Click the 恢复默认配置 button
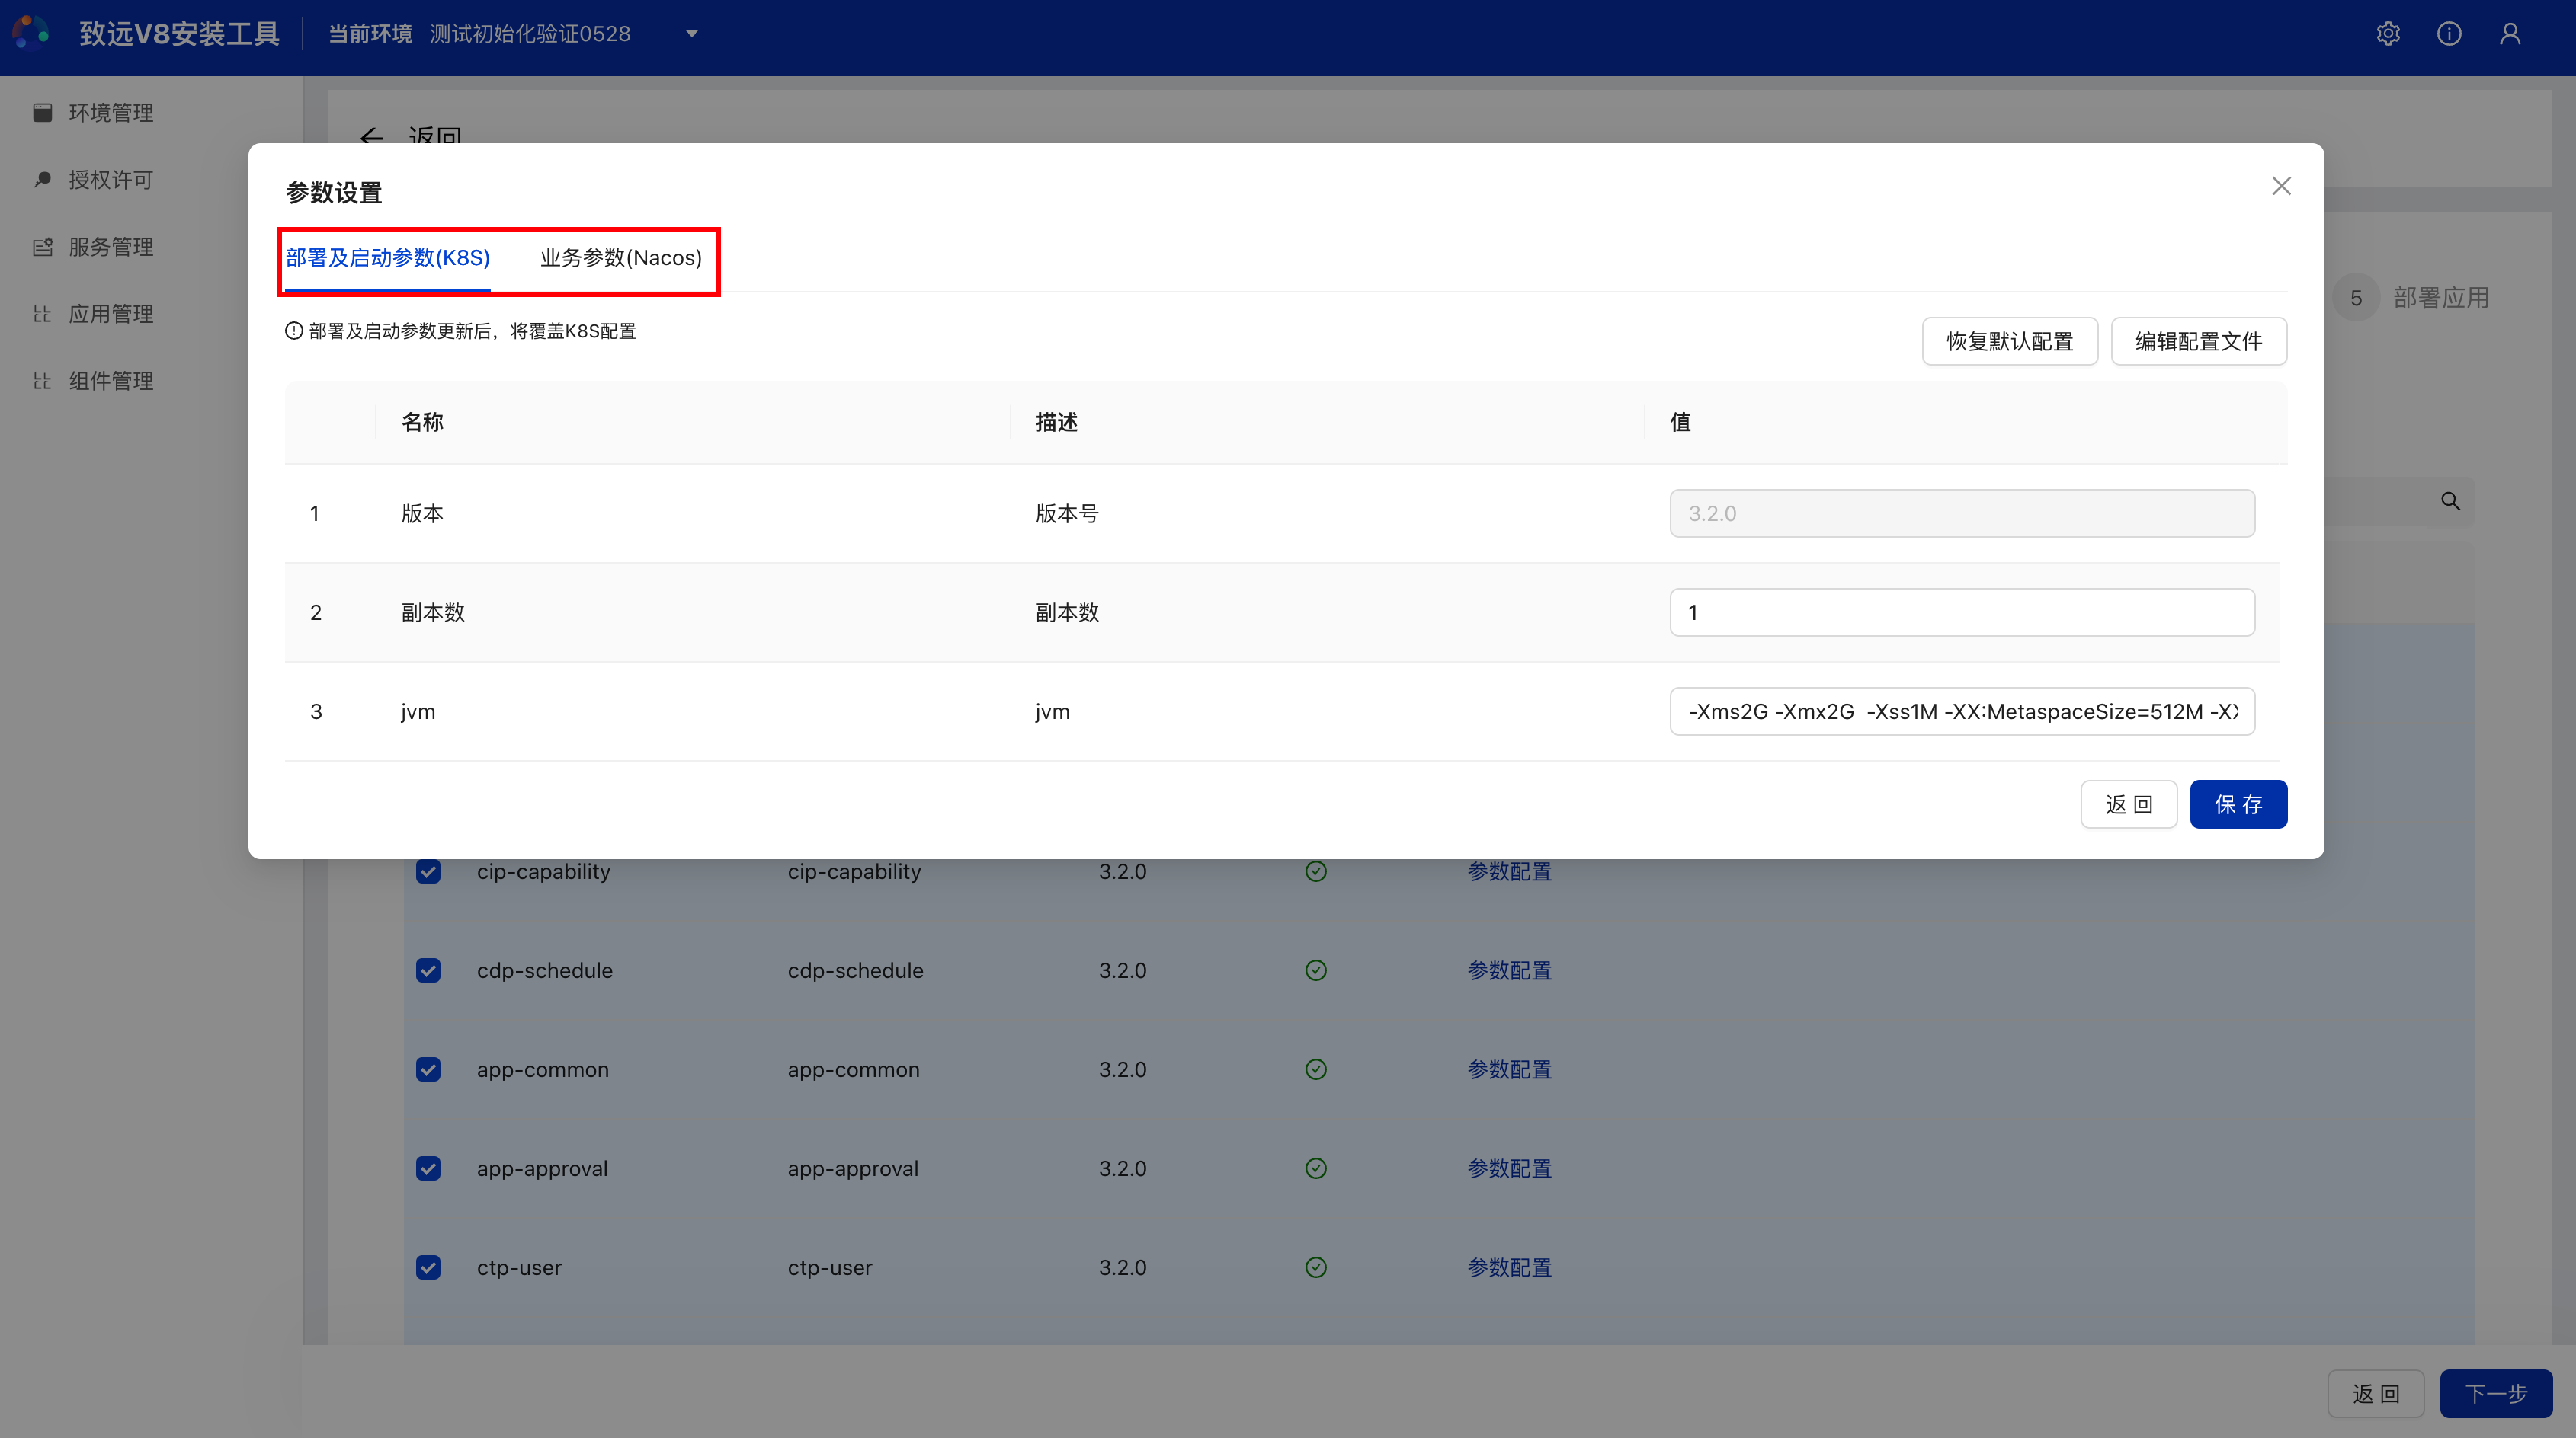 point(2009,342)
